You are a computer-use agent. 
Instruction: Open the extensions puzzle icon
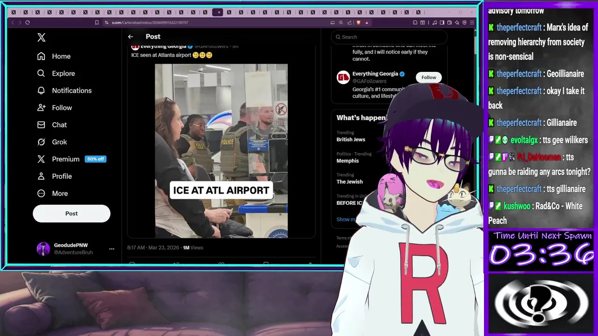coord(415,22)
